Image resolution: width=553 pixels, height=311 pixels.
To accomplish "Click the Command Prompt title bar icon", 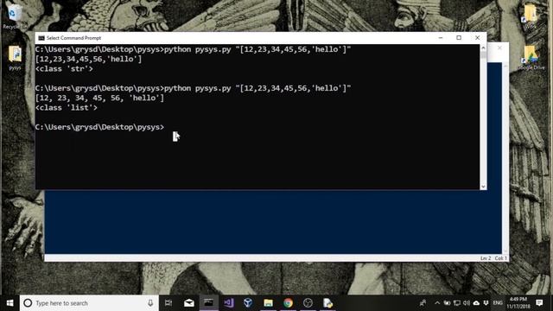I will [x=41, y=38].
